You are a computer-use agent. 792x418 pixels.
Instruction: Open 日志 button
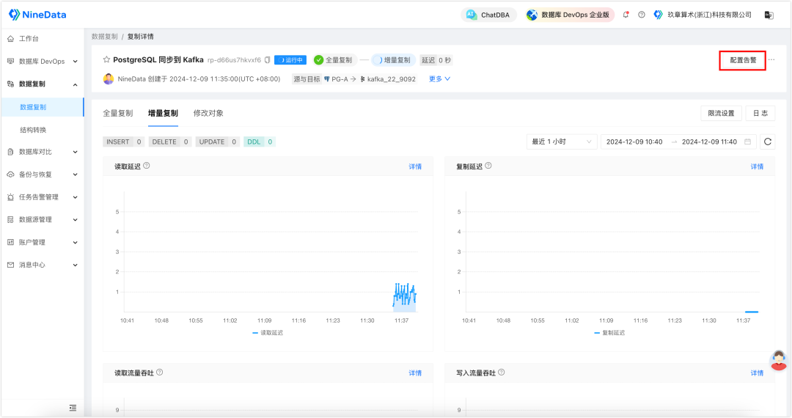pyautogui.click(x=760, y=113)
